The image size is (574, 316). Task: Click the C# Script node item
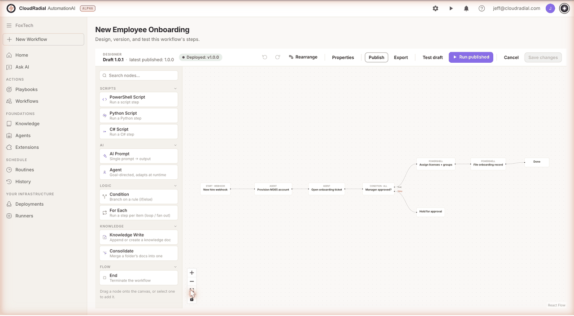(x=139, y=132)
